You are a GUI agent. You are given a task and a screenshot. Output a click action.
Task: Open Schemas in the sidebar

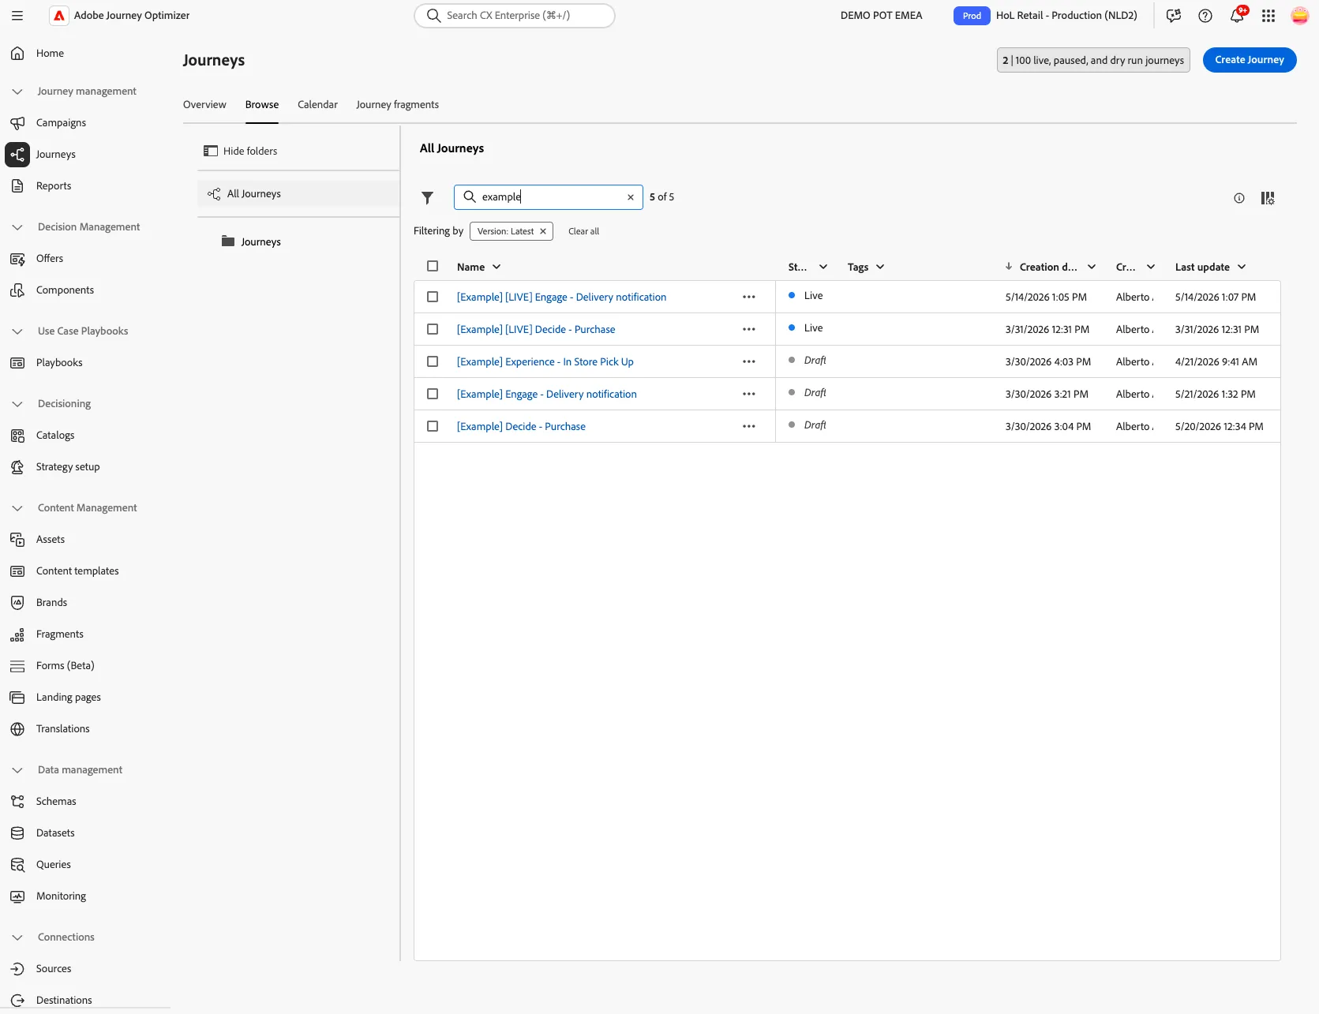click(x=56, y=802)
